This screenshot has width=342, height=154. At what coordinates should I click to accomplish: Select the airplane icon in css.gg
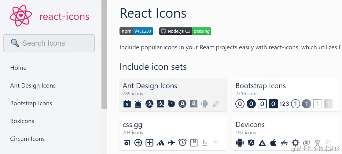(171, 143)
